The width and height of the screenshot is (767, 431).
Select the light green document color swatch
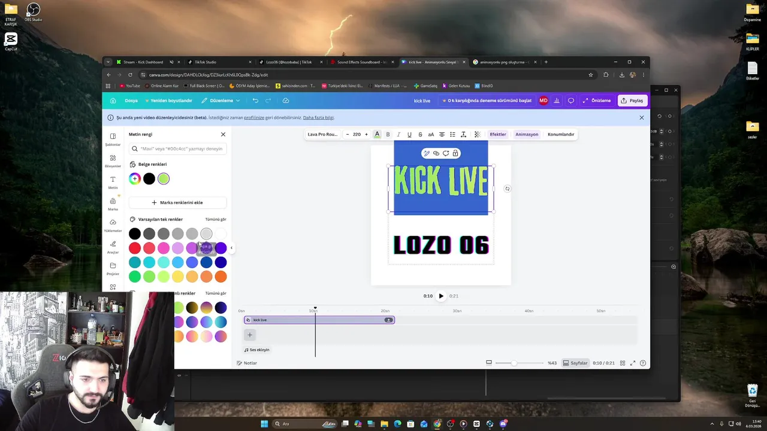164,178
